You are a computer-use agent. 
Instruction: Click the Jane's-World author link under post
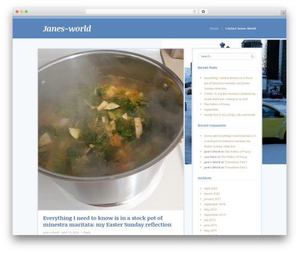51,233
